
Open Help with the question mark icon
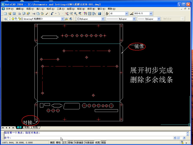point(100,14)
